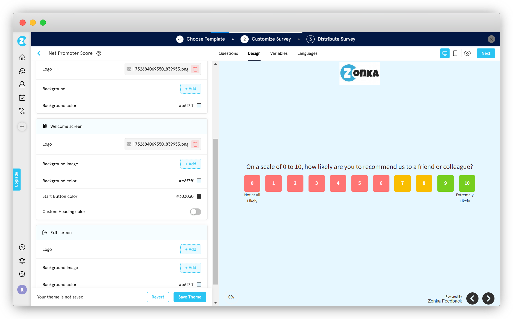
Task: Select NPS rating 10
Action: pos(467,183)
